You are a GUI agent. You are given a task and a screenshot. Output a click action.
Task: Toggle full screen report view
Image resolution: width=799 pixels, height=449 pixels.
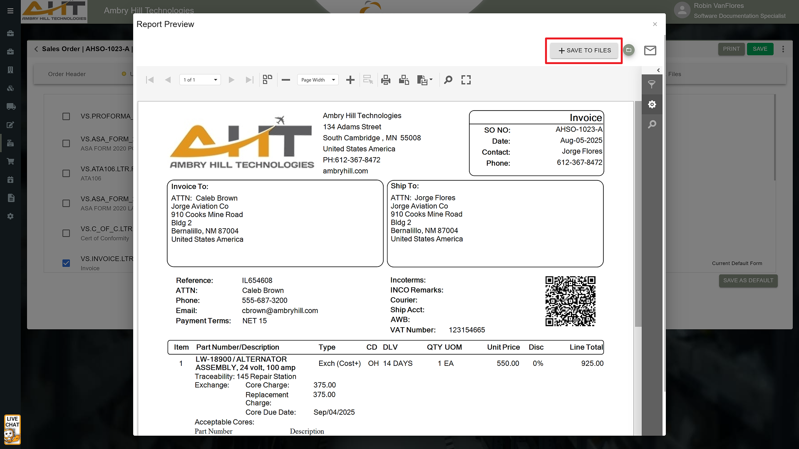(466, 80)
